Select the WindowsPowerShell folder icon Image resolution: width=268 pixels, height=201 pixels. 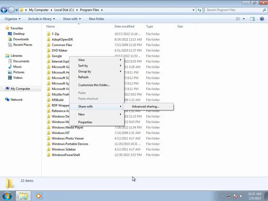click(48, 155)
